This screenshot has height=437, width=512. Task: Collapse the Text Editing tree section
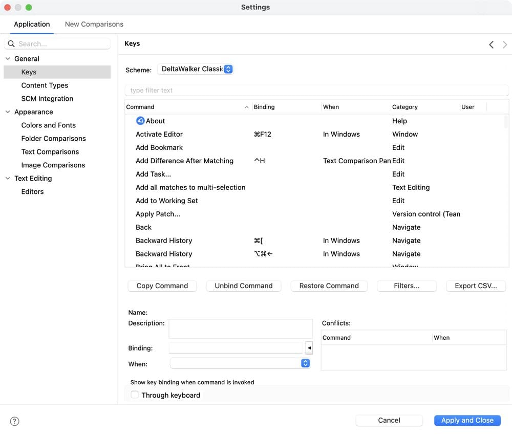[8, 178]
